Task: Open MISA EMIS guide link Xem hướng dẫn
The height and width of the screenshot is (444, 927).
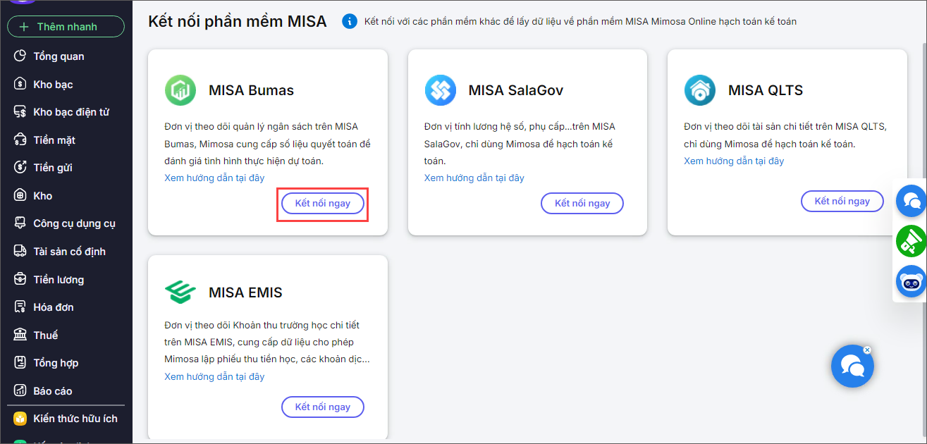Action: (x=214, y=376)
